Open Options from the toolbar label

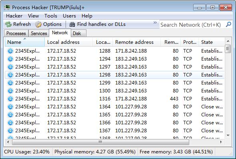52,24
